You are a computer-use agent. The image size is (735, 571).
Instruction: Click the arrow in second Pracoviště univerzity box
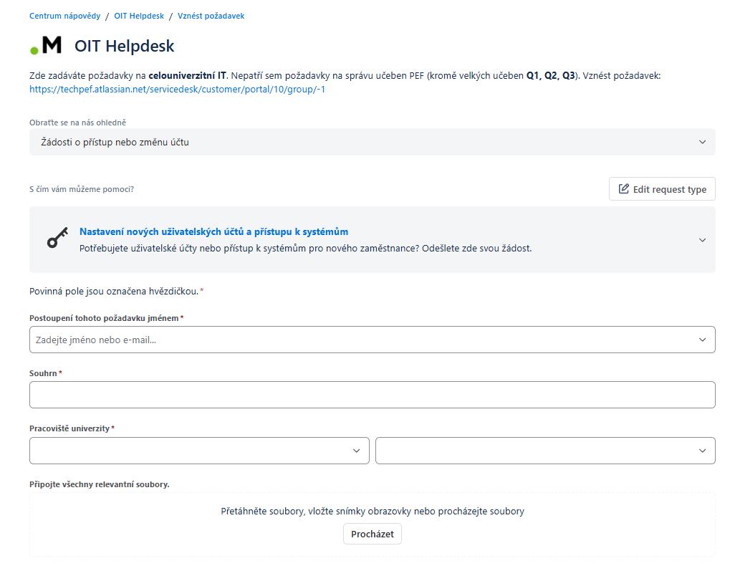(702, 451)
